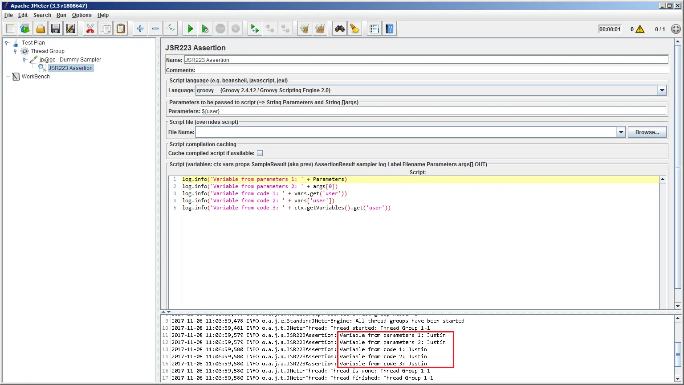The height and width of the screenshot is (385, 684).
Task: Click the Collapse All minus icon
Action: pos(155,29)
